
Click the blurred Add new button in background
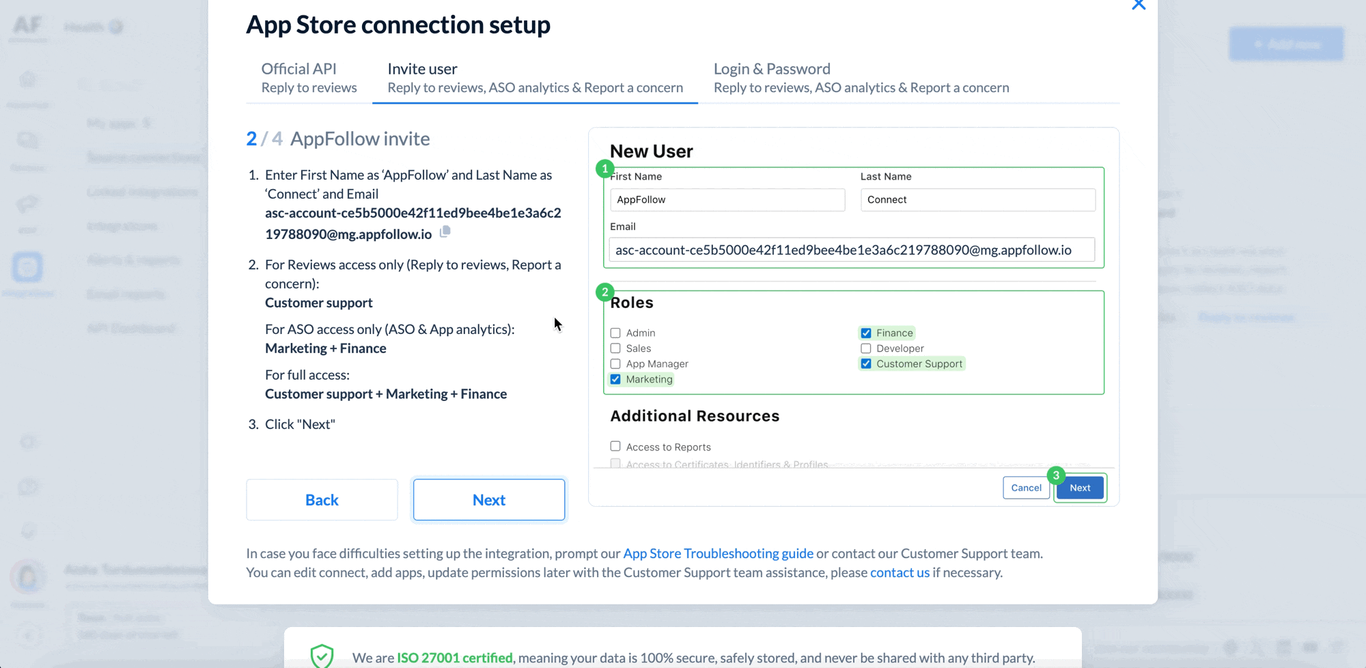tap(1287, 44)
